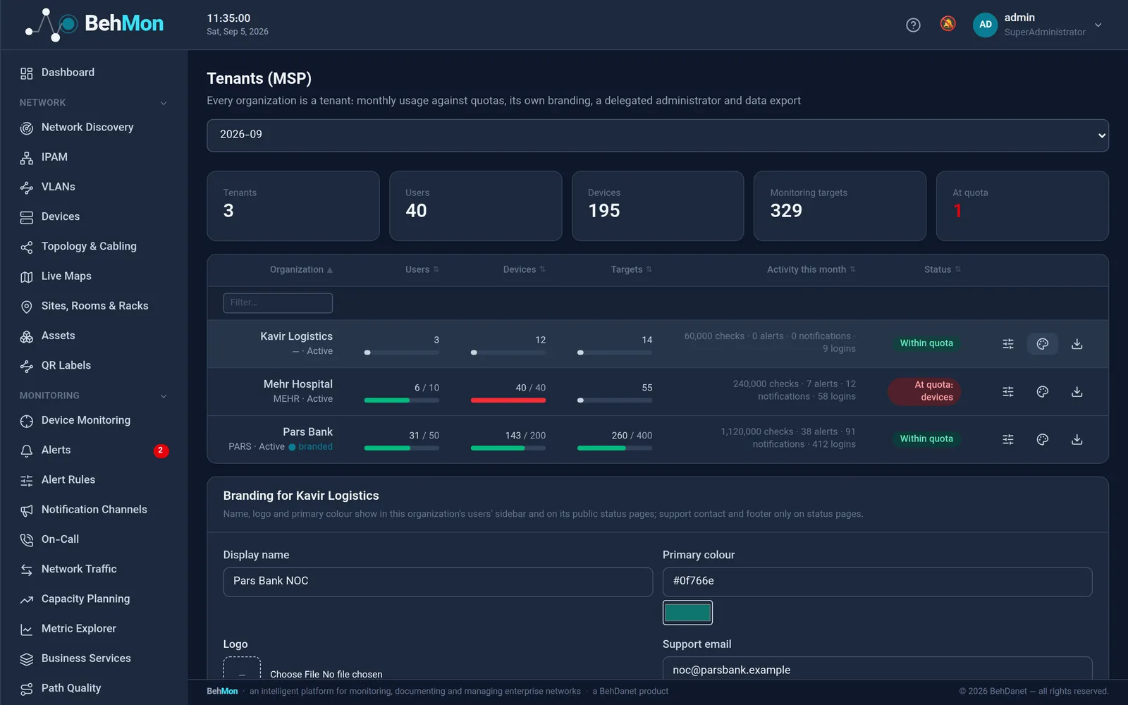Click the Mehr Hospital '40 / 40' devices value
Image resolution: width=1128 pixels, height=705 pixels.
[531, 388]
